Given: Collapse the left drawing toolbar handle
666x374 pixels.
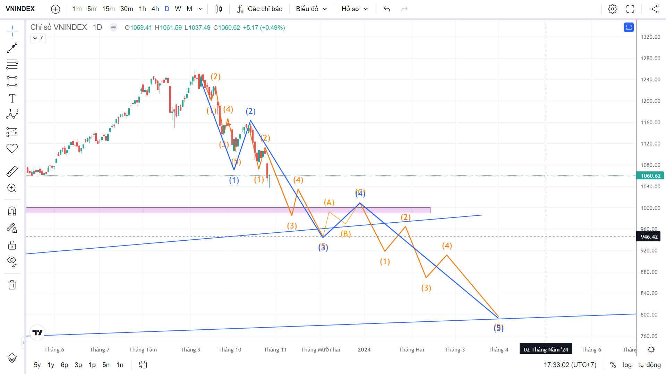Looking at the screenshot, I should pos(23,342).
